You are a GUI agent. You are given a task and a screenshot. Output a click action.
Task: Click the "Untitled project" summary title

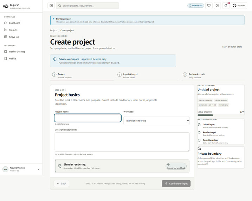point(208,89)
